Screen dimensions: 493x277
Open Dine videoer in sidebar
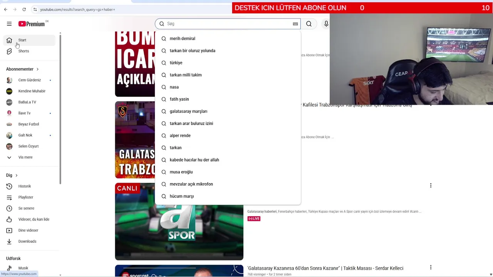pyautogui.click(x=29, y=230)
